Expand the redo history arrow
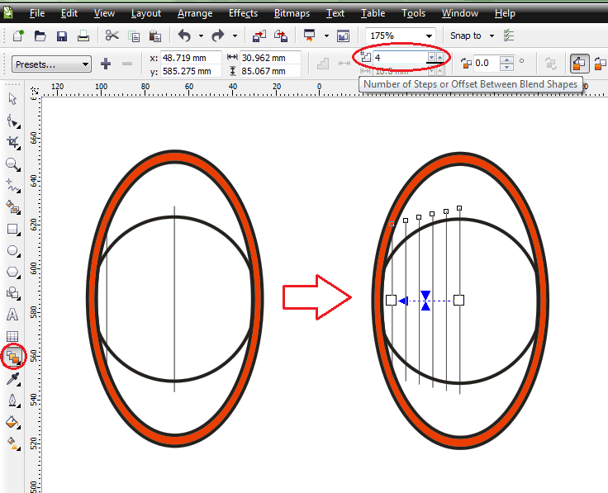The height and width of the screenshot is (493, 608). click(x=235, y=36)
